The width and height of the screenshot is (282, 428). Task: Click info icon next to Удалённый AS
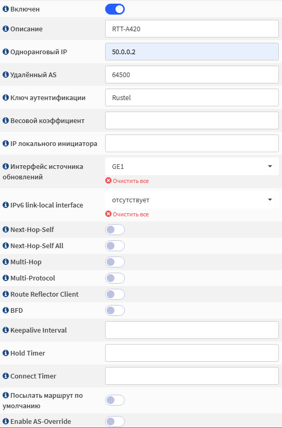point(5,75)
